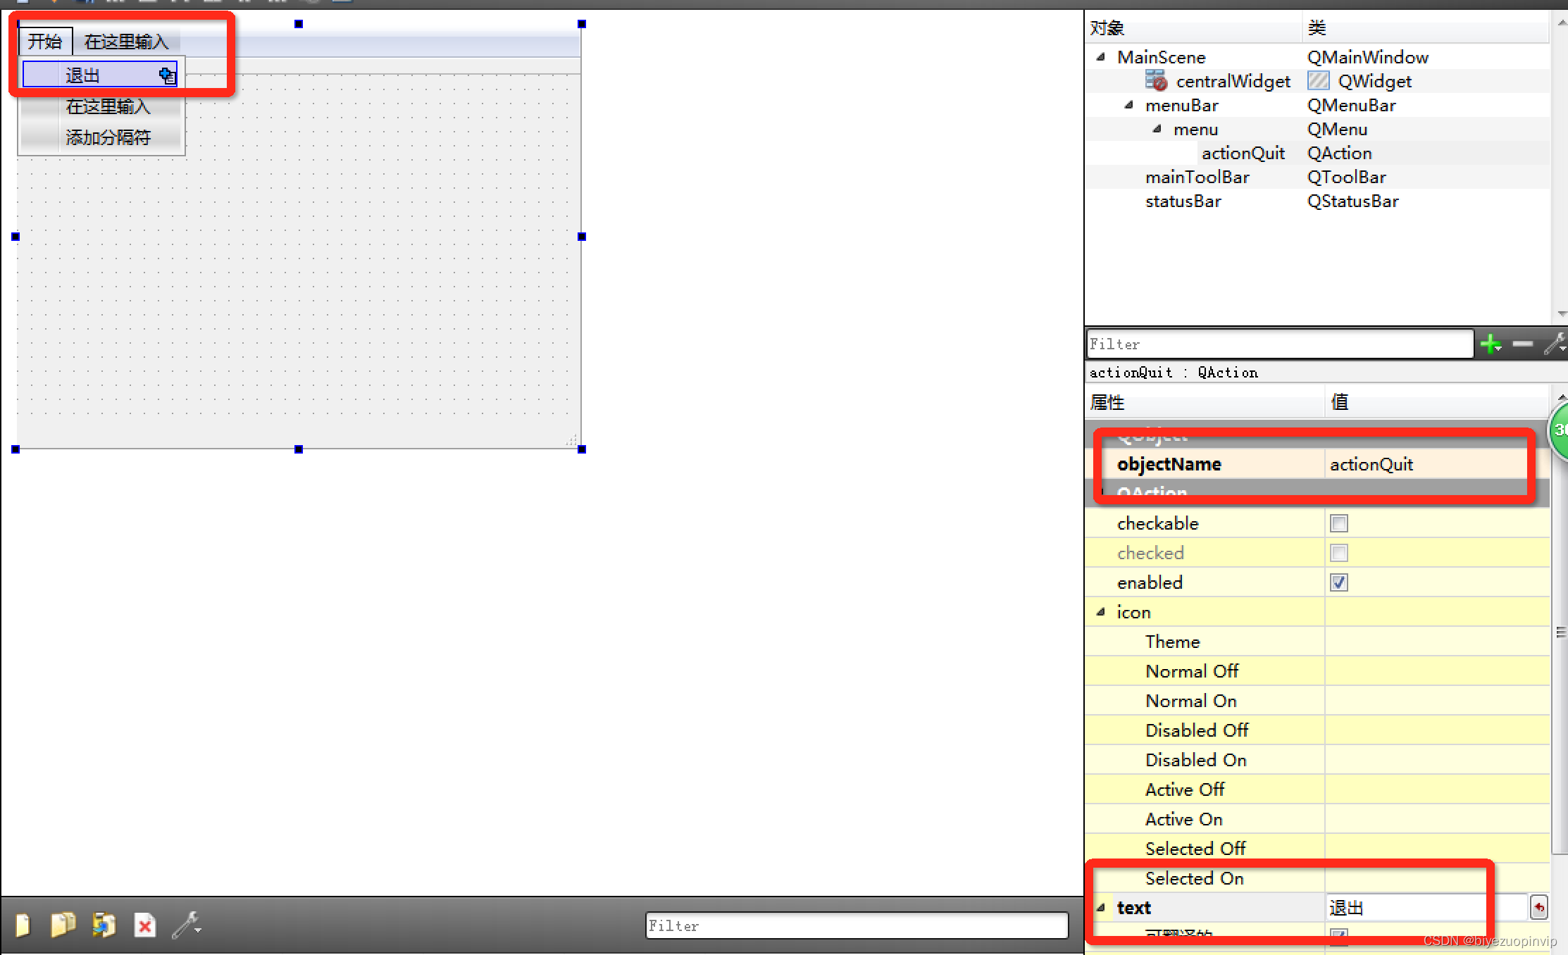Collapse the text property group
The image size is (1568, 955).
tap(1101, 908)
